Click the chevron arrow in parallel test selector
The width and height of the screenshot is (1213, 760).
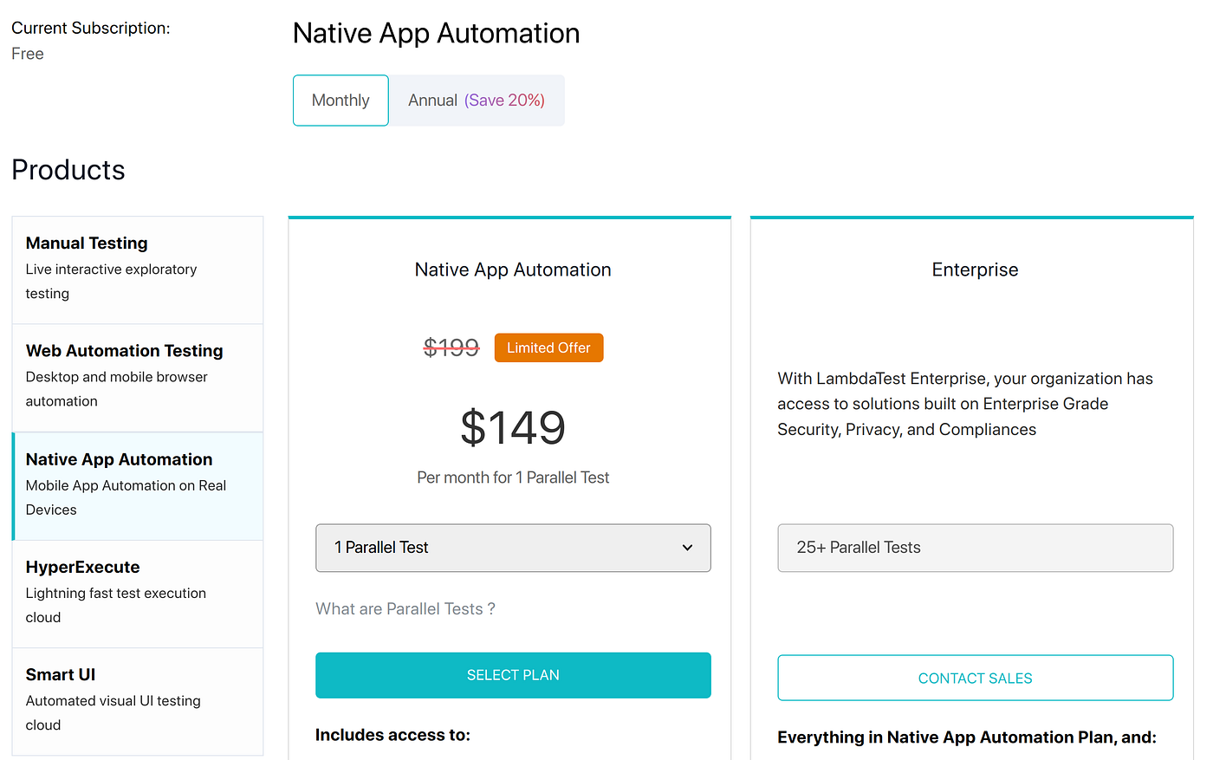[x=687, y=548]
